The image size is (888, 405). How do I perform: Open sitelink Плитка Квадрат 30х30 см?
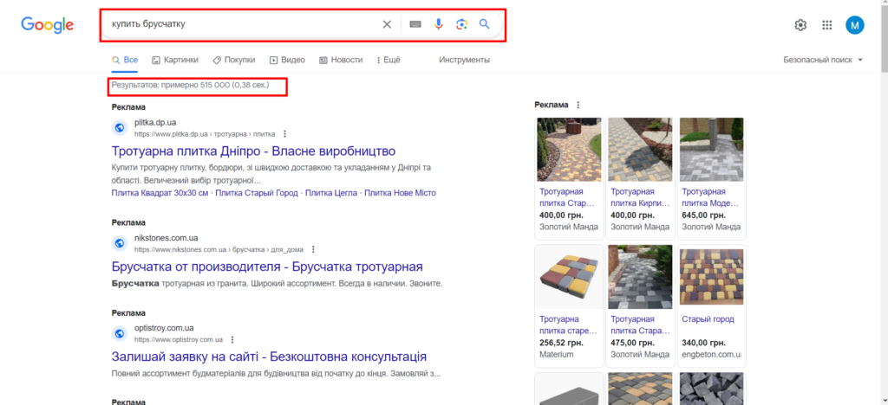tap(160, 193)
